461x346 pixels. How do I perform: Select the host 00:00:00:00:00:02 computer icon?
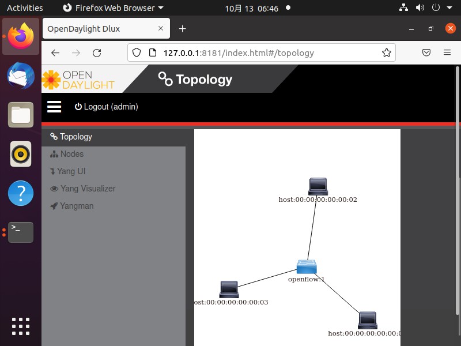click(318, 186)
